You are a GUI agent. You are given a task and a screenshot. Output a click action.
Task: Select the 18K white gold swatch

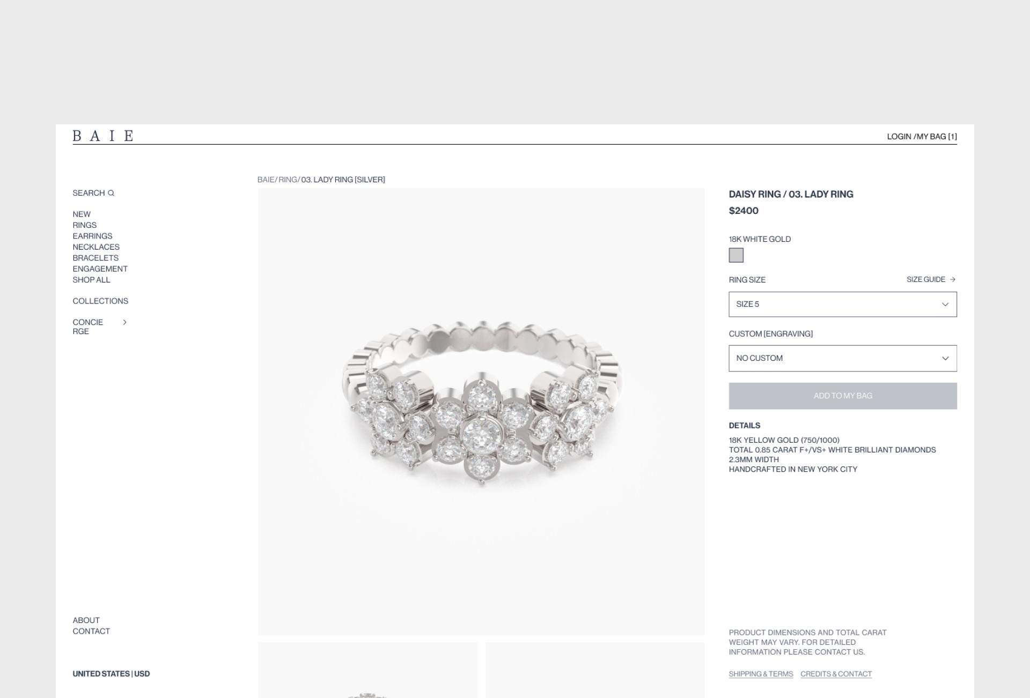(736, 255)
